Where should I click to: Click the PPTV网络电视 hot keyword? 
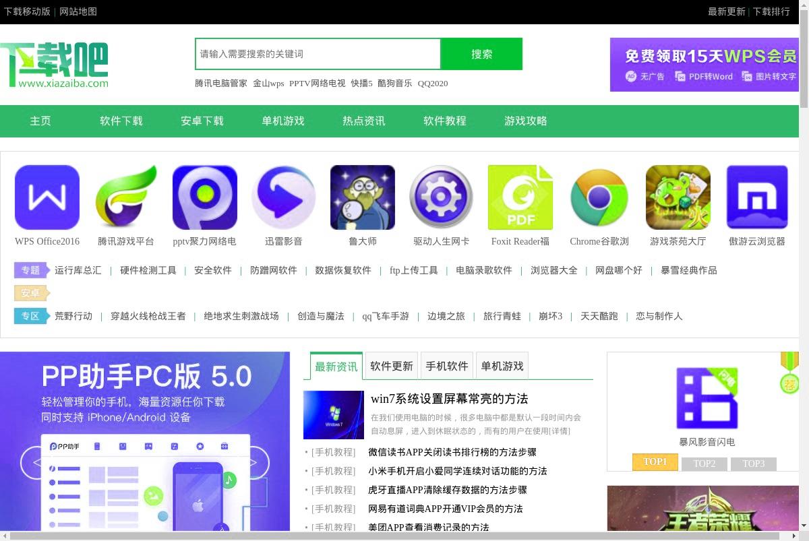[x=317, y=84]
